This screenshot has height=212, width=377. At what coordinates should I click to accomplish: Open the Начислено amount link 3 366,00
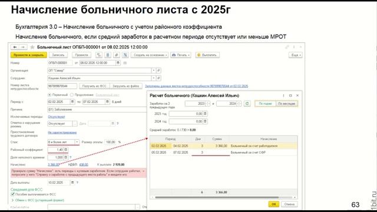54,165
